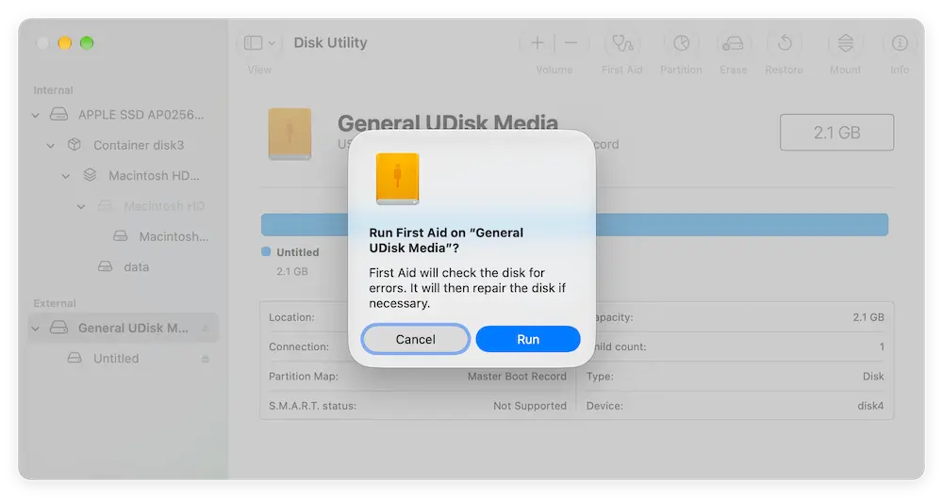
Task: Open the View dropdown chevron
Action: pyautogui.click(x=272, y=43)
